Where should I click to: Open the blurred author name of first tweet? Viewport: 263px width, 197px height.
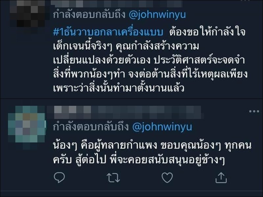[x=117, y=4]
